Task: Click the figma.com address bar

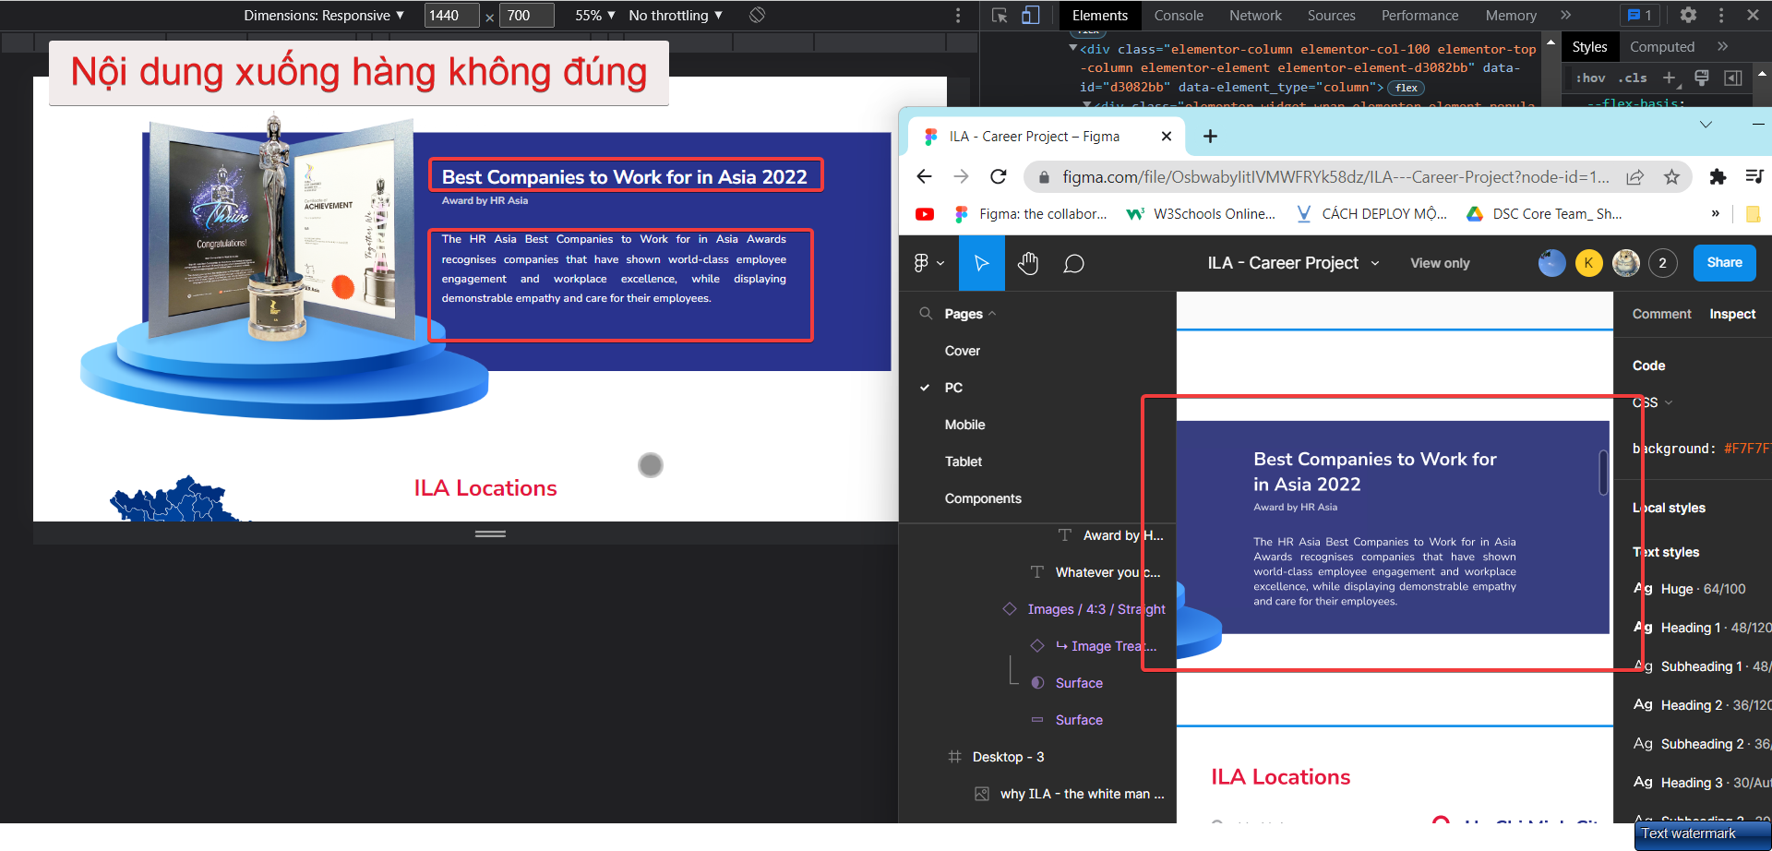Action: coord(1334,177)
